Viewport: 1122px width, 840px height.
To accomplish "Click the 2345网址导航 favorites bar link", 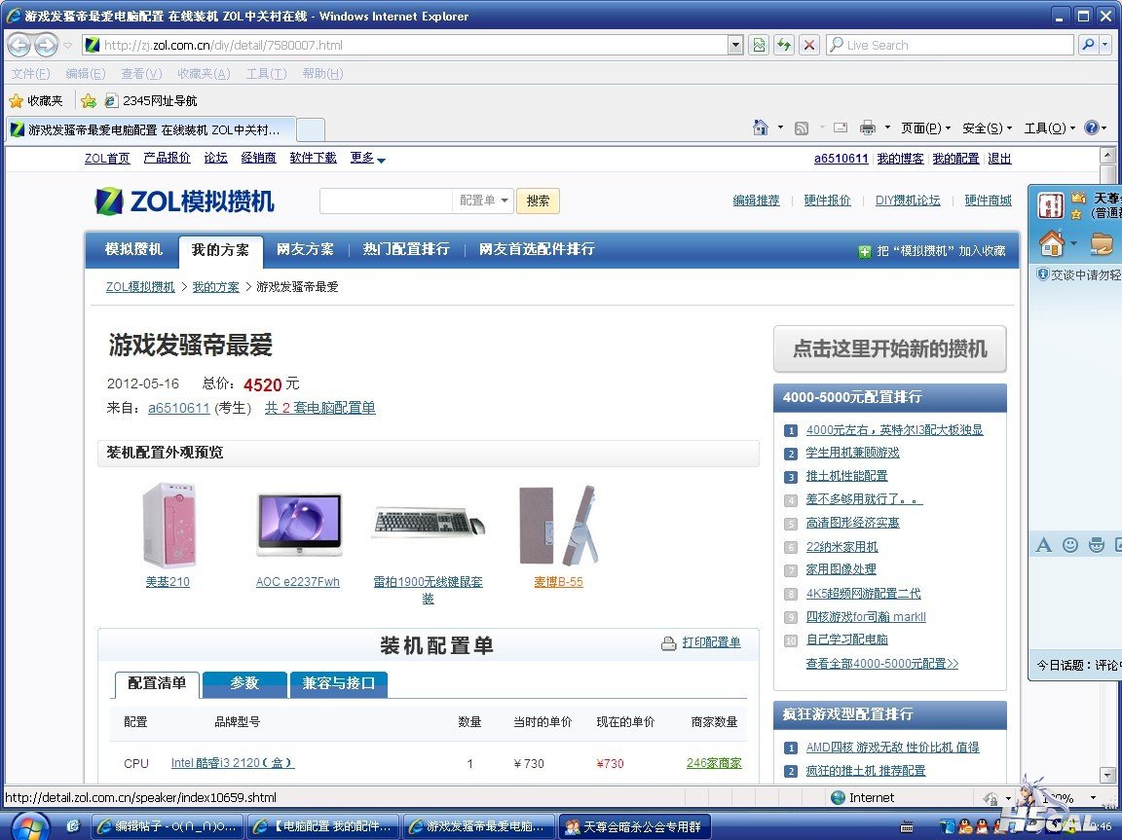I will 151,101.
